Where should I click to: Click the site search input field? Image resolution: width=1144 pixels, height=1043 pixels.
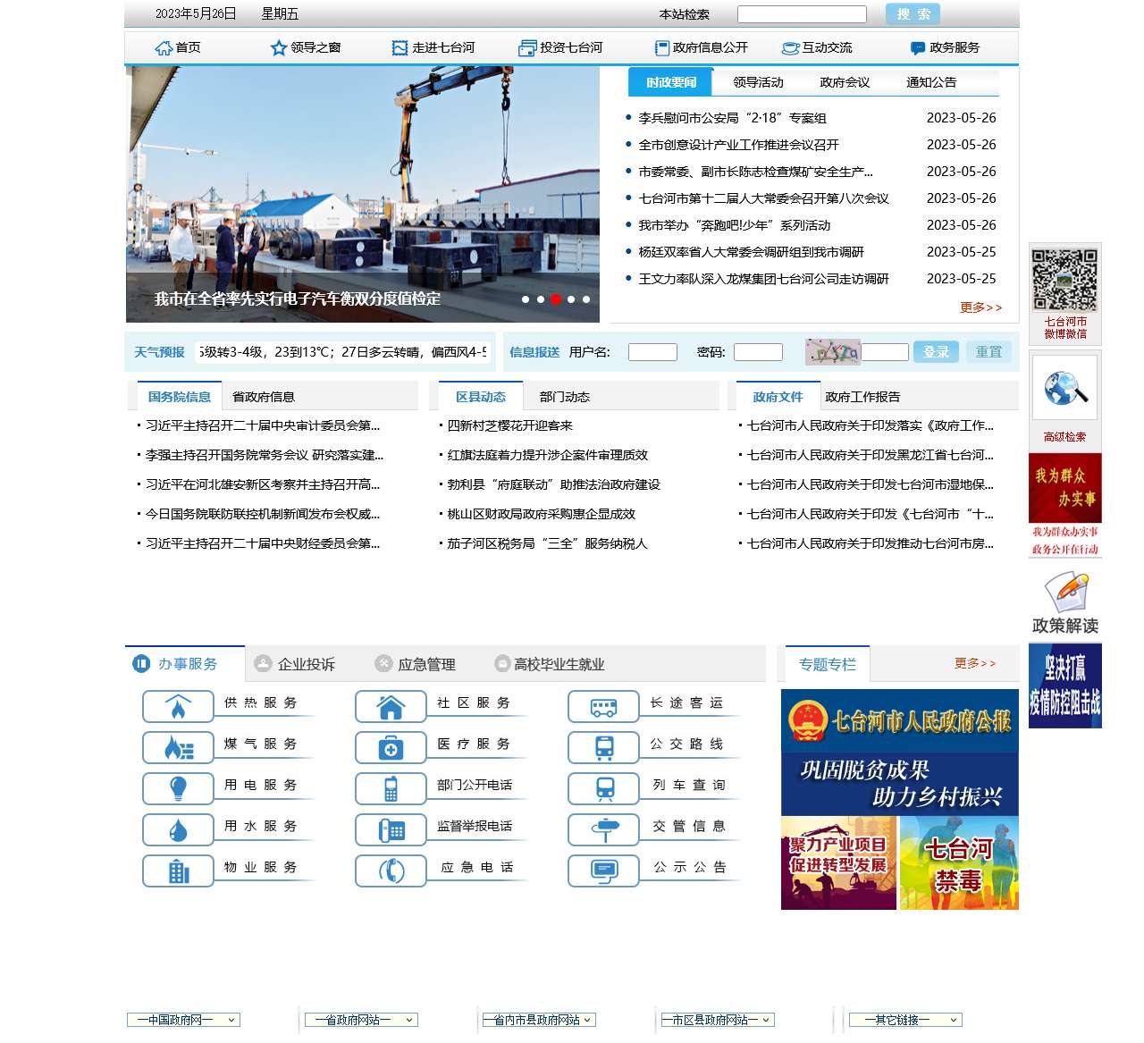(x=802, y=14)
